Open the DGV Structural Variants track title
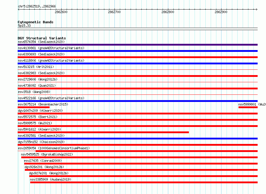Image resolution: width=266 pixels, height=194 pixels. (42, 38)
